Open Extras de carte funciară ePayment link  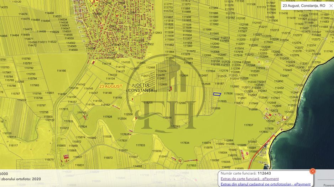click(x=250, y=179)
